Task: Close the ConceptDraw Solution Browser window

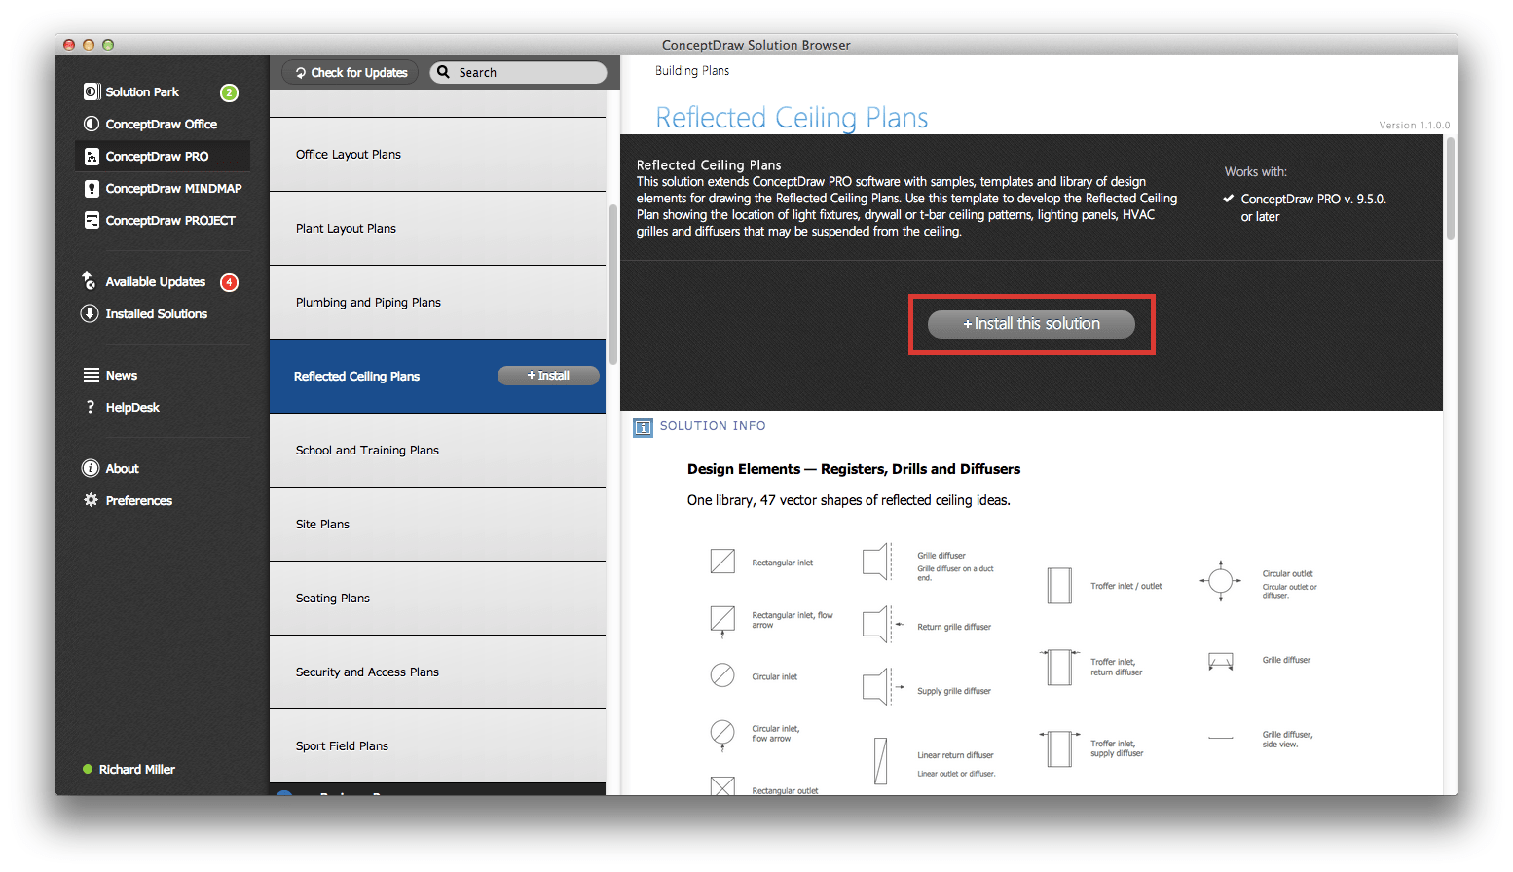Action: pyautogui.click(x=68, y=45)
